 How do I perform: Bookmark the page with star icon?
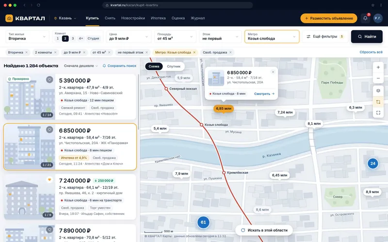tap(372, 5)
